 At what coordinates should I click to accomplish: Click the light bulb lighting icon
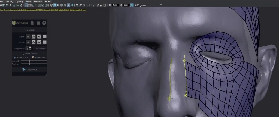click(68, 5)
